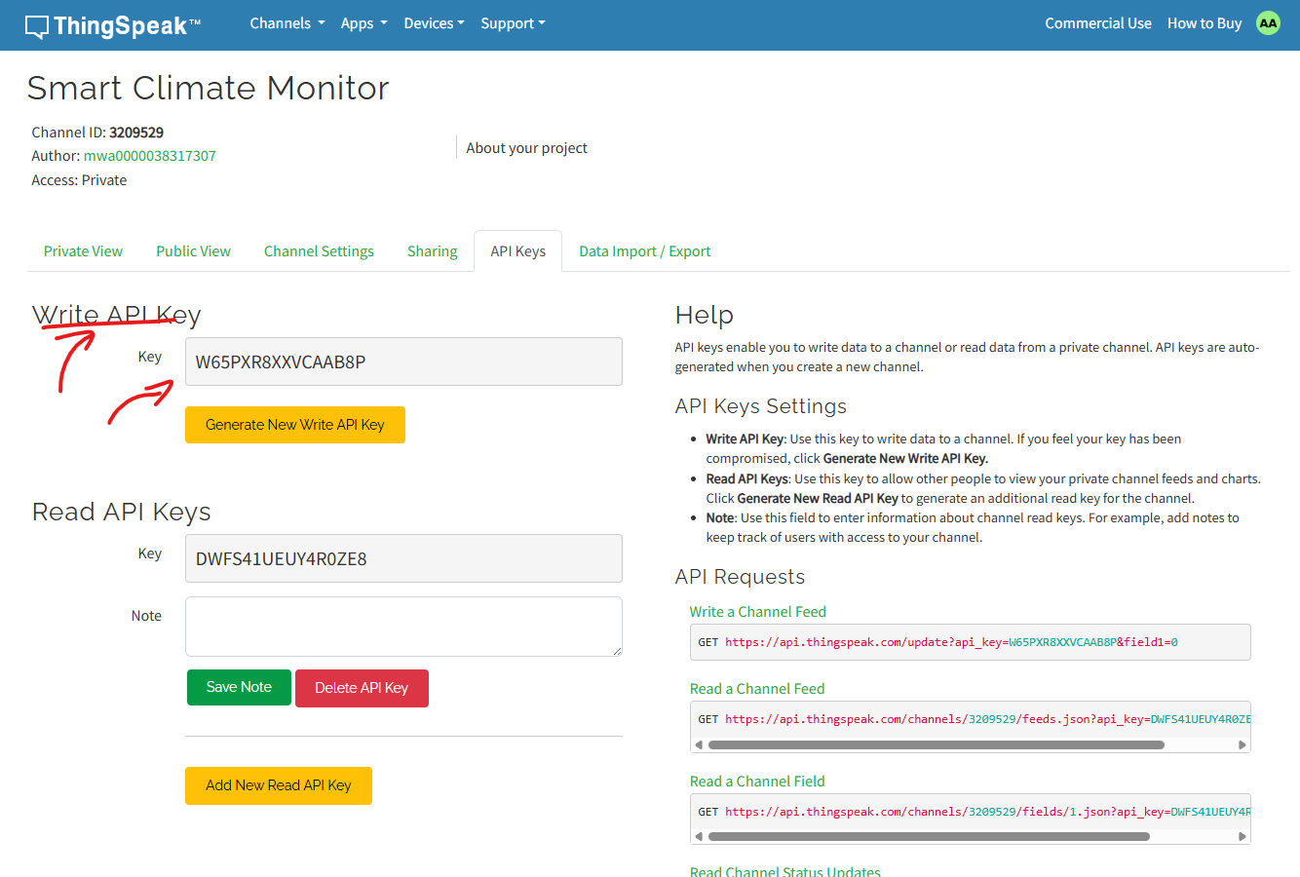This screenshot has width=1300, height=877.
Task: Open the Support dropdown menu
Action: click(x=513, y=23)
